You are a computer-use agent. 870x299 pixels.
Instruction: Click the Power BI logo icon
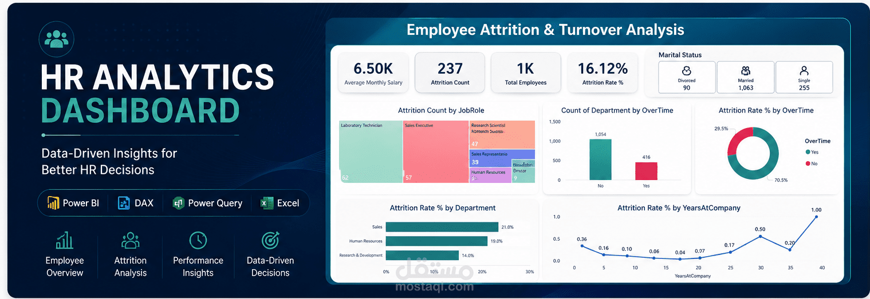point(53,203)
